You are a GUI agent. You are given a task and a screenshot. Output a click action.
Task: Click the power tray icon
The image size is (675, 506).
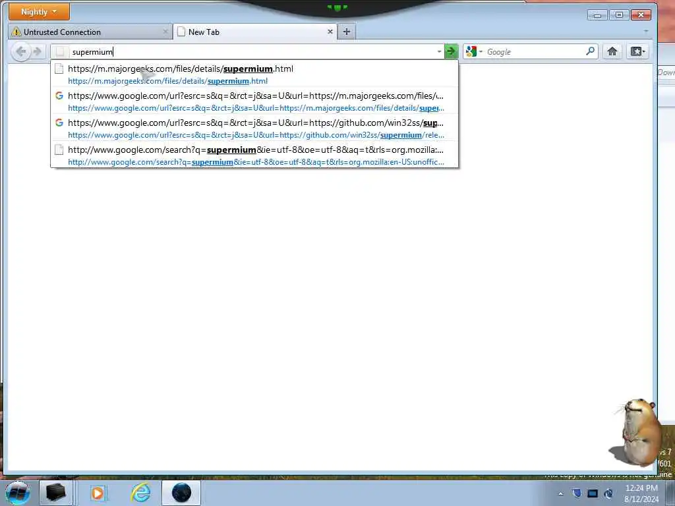tap(608, 493)
